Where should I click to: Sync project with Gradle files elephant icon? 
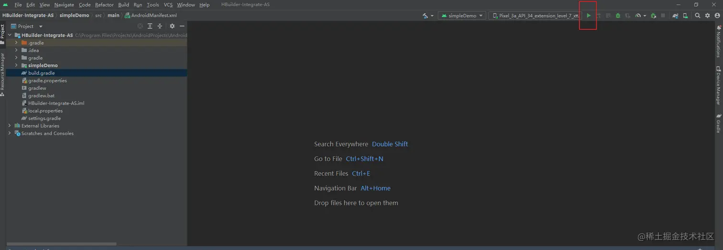[x=675, y=16]
